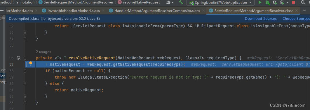Click ServletRequestMethodArgumentResolver breadcrumb

79,2
